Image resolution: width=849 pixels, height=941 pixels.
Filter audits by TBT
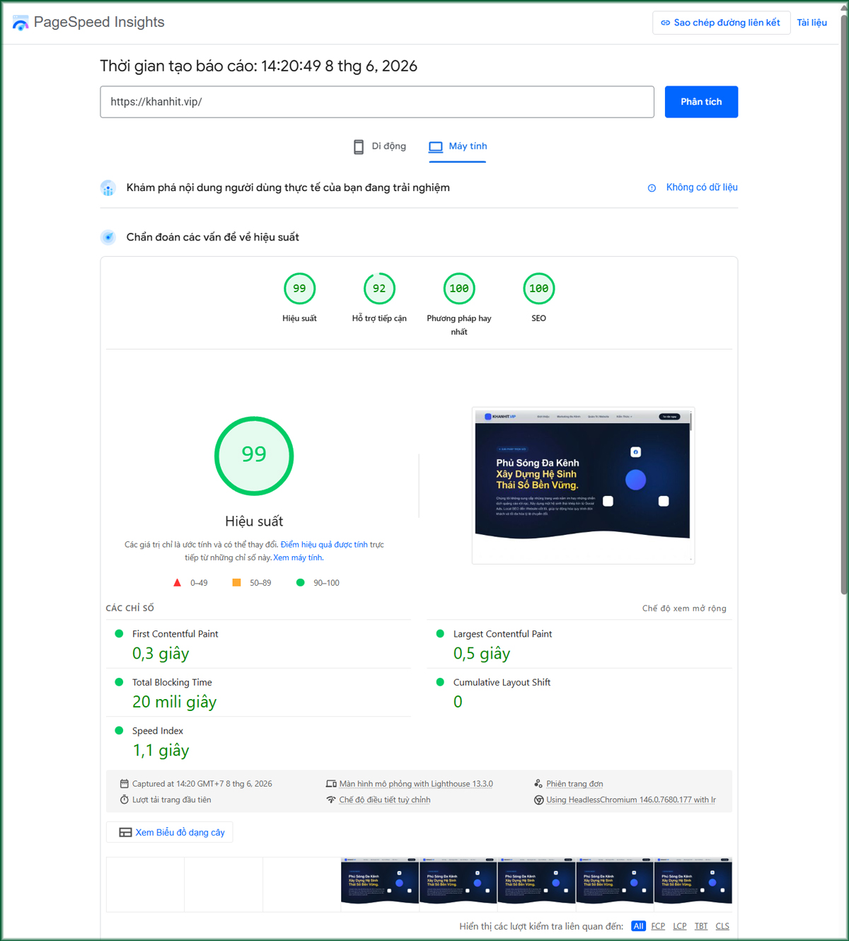(701, 926)
